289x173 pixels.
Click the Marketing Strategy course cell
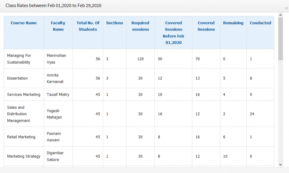pyautogui.click(x=24, y=156)
